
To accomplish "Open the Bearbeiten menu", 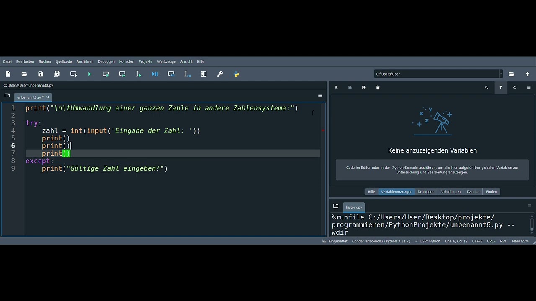I will click(25, 61).
